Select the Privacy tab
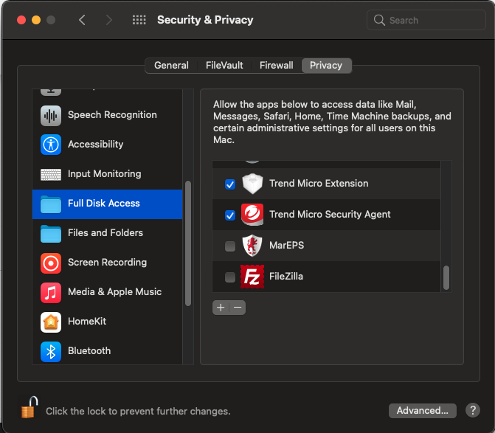The height and width of the screenshot is (433, 495). pos(326,66)
